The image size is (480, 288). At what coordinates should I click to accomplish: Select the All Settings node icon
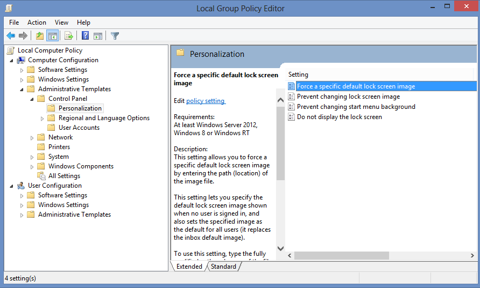(41, 176)
